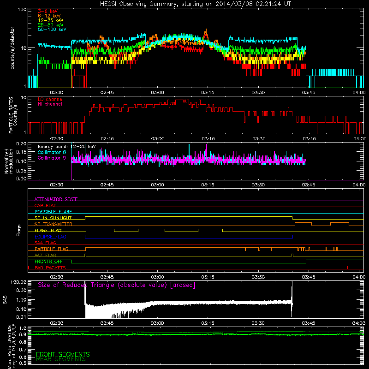Select the REAR SEGMENTS legend label
Viewport: 369px width, 369px height.
pyautogui.click(x=61, y=359)
